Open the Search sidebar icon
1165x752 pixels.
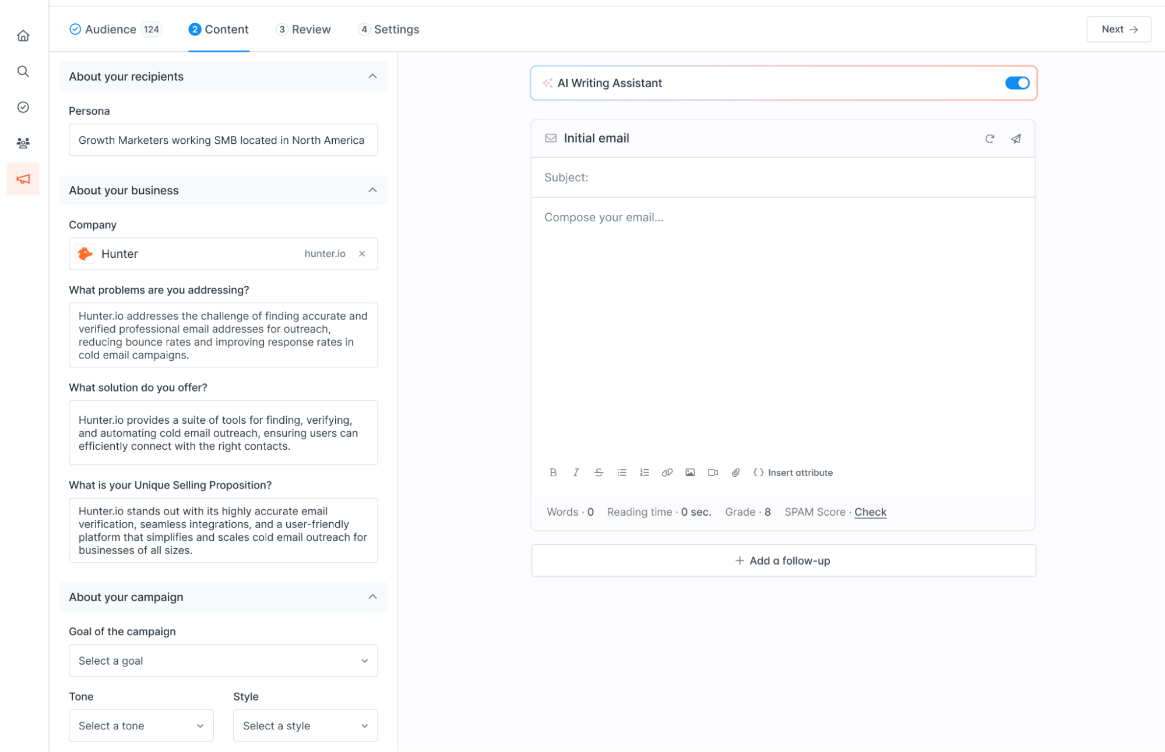[x=23, y=72]
